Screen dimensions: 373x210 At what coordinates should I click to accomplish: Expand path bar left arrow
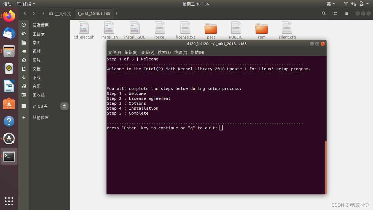click(43, 13)
